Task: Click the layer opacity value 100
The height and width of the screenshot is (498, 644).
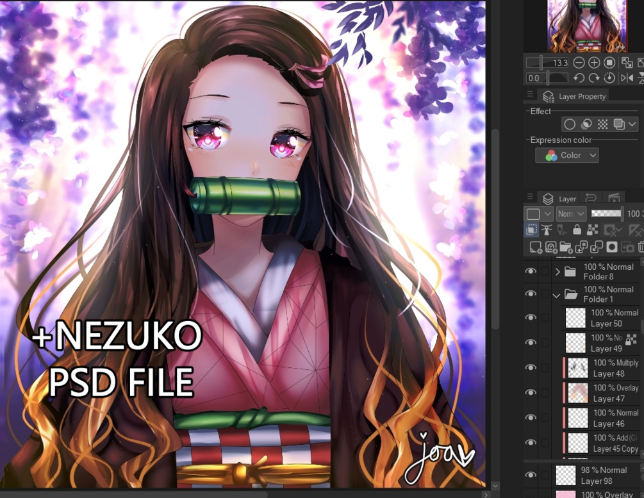Action: click(633, 213)
